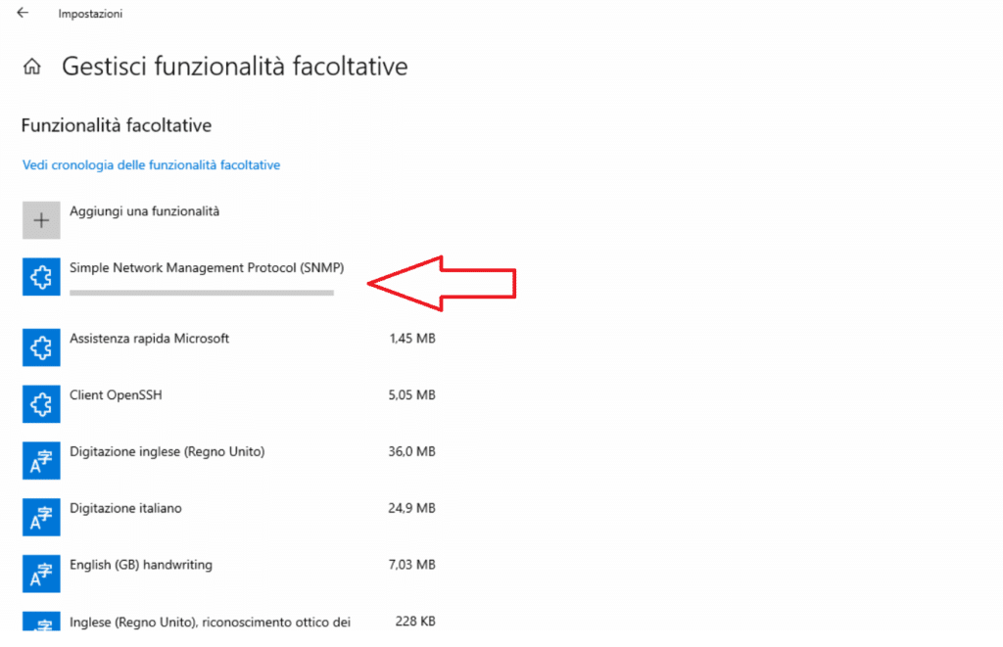This screenshot has height=647, width=1003.
Task: Click the back arrow in title bar
Action: tap(23, 14)
